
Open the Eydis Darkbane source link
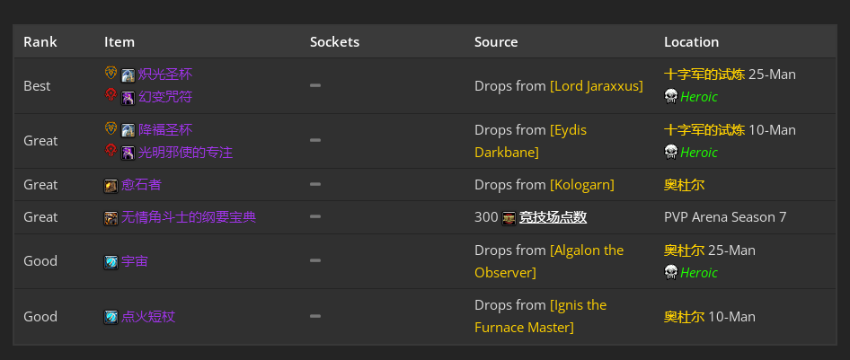531,141
